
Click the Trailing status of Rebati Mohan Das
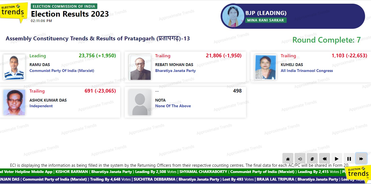(163, 56)
